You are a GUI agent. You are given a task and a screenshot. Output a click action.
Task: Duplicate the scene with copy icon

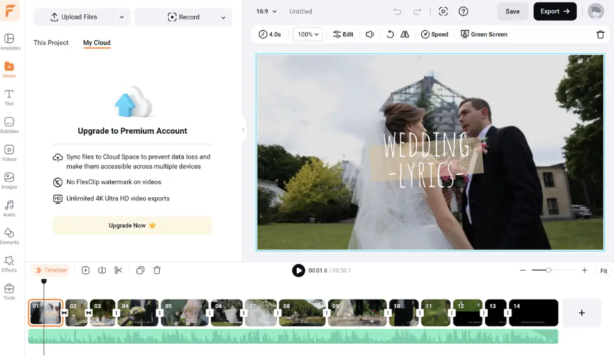coord(140,270)
